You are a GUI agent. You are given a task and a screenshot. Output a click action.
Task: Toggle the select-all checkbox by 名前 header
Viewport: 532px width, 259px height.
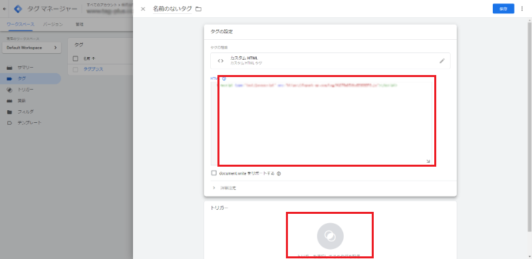point(75,58)
